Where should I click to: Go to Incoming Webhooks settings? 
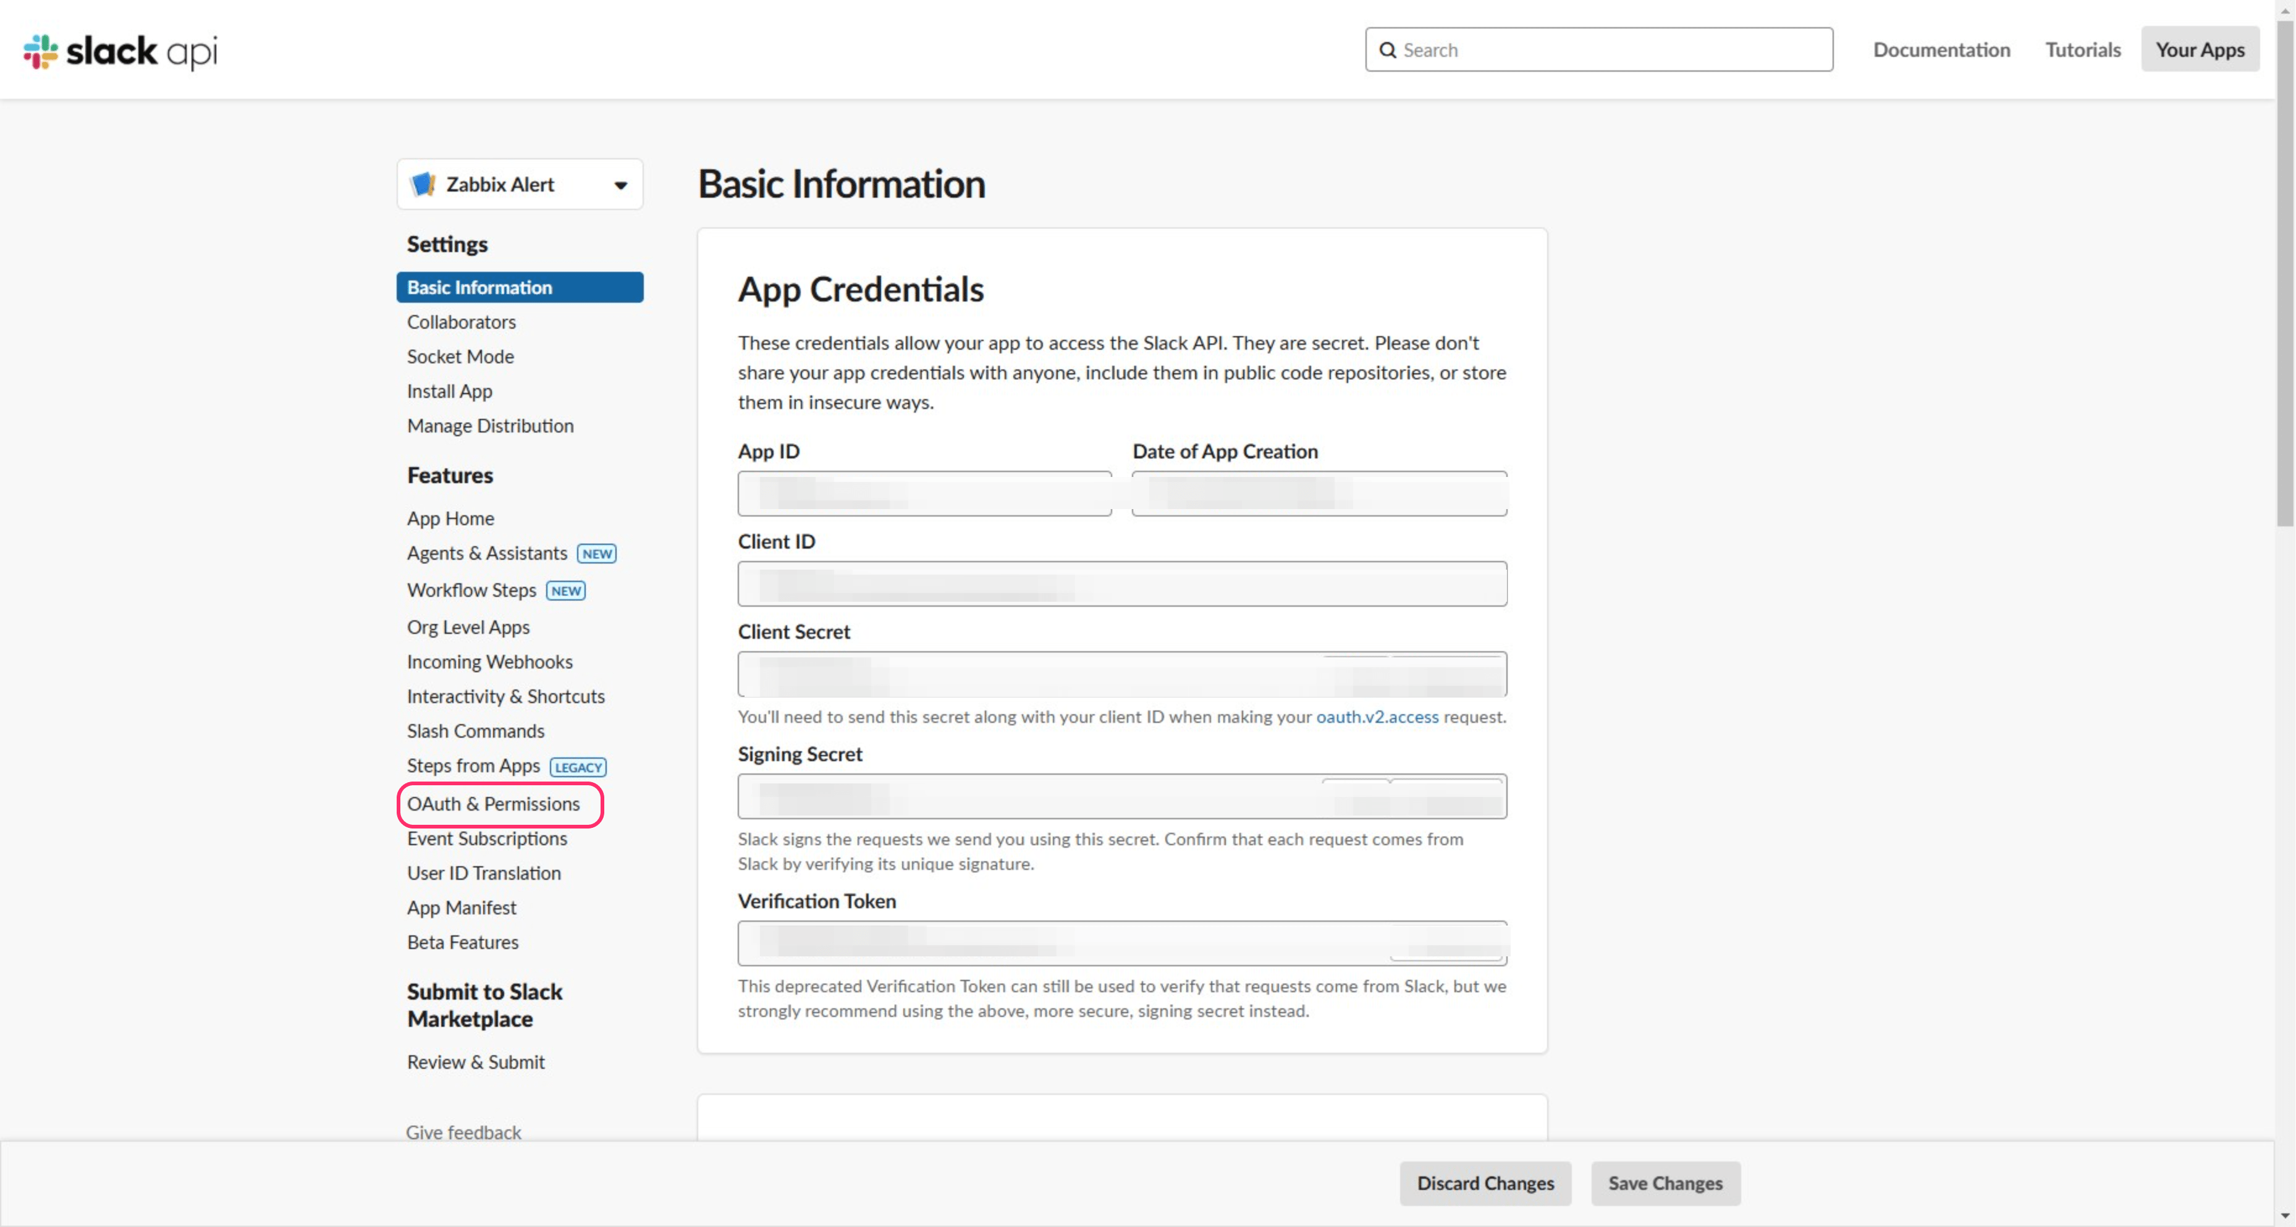point(489,661)
